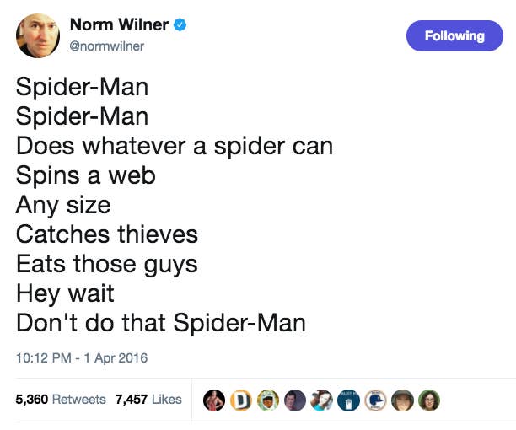View the 5,360 Retweets list

pos(61,399)
